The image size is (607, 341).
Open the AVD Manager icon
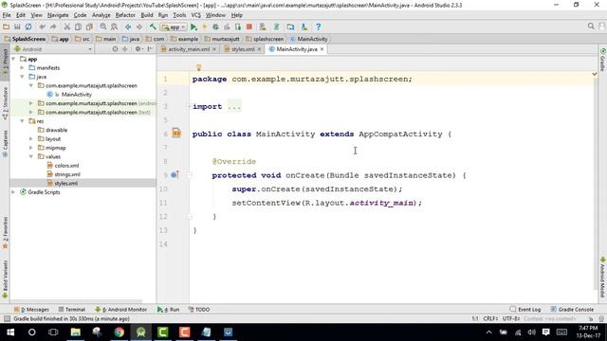[x=263, y=27]
